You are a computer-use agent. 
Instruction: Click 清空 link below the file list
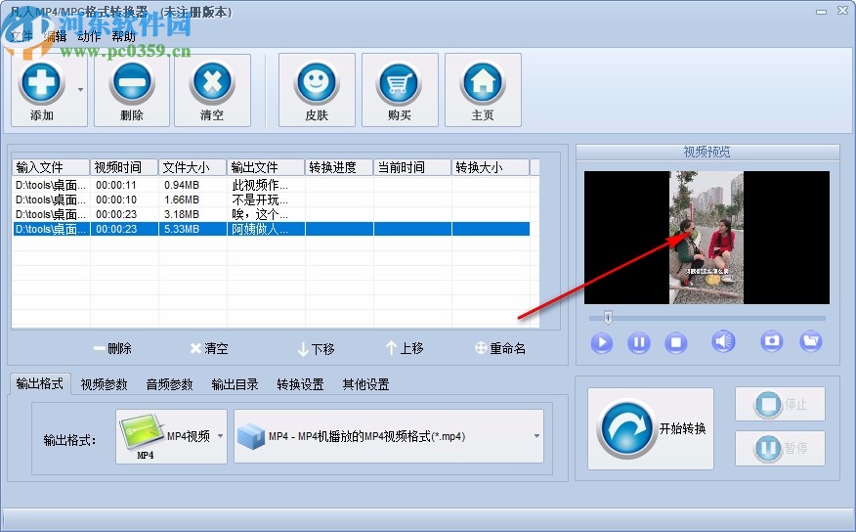tap(209, 348)
